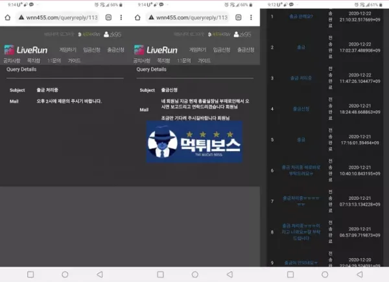The image size is (389, 282).
Task: Open 1:1문의 menu on 출금 처리중 page
Action: [x=54, y=60]
